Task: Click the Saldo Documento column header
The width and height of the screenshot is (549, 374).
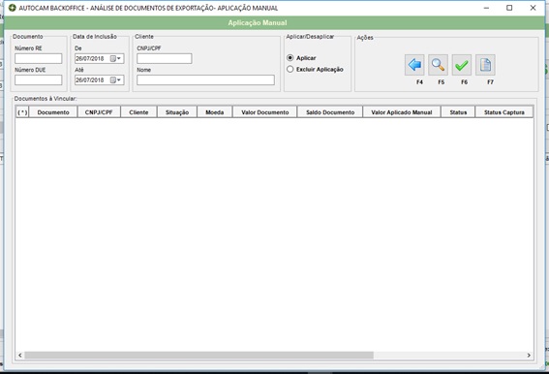Action: click(x=330, y=112)
